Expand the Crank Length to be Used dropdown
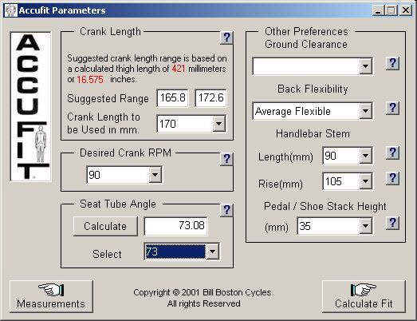This screenshot has height=321, width=417. tap(219, 124)
